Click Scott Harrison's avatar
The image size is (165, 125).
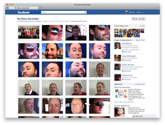tap(117, 78)
